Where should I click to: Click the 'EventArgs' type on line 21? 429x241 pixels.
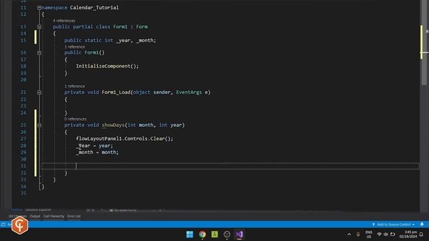click(x=189, y=92)
